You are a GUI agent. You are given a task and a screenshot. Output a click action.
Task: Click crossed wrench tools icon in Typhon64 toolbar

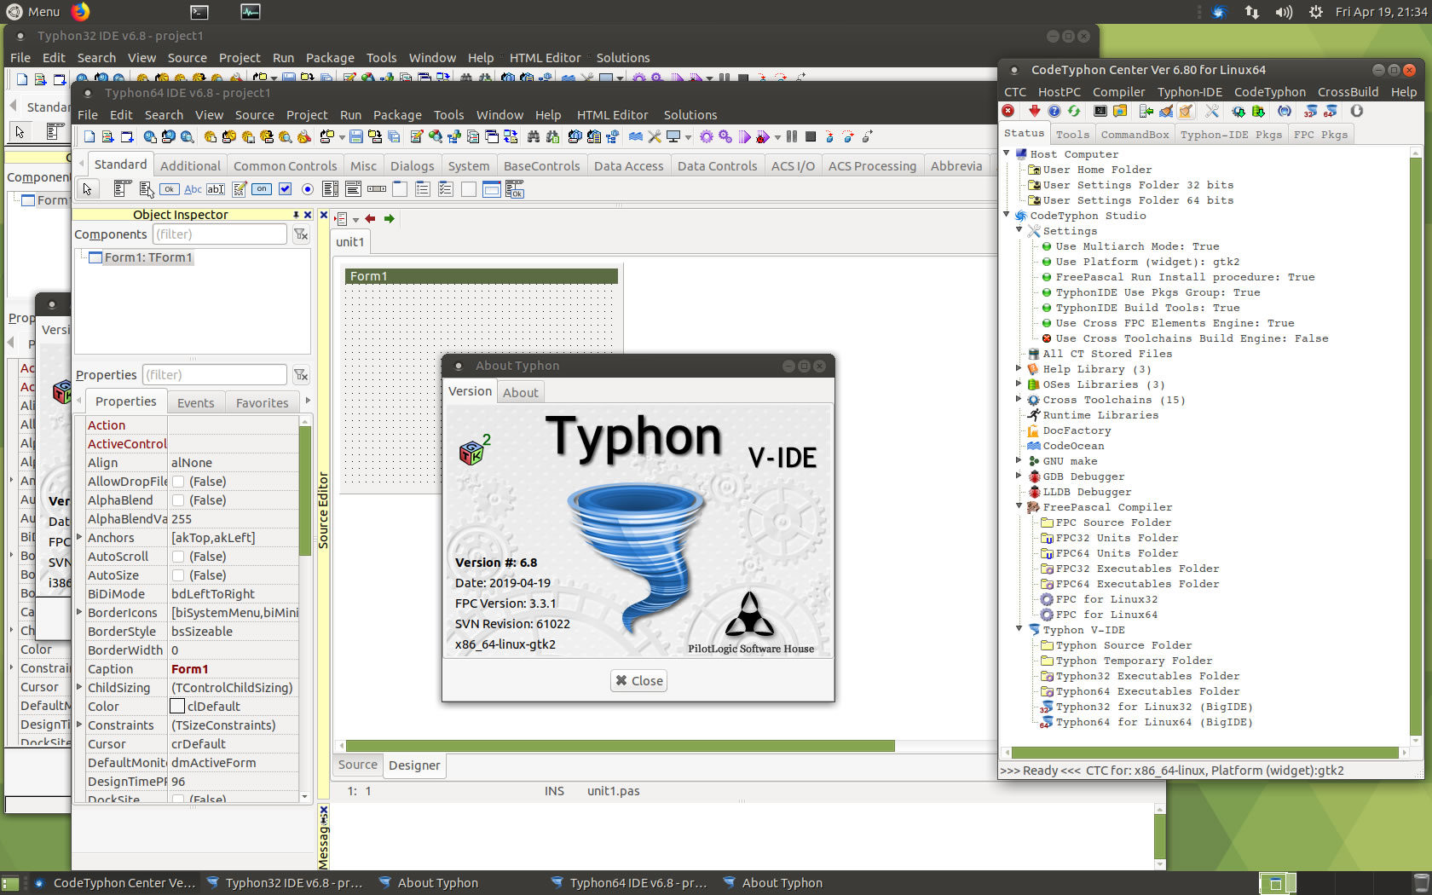pyautogui.click(x=655, y=136)
